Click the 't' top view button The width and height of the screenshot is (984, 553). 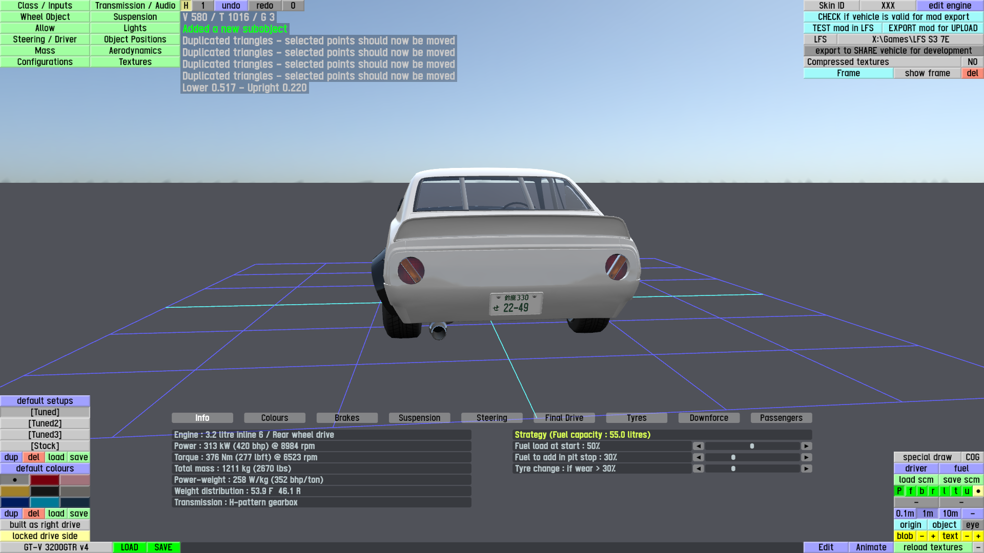pyautogui.click(x=956, y=491)
